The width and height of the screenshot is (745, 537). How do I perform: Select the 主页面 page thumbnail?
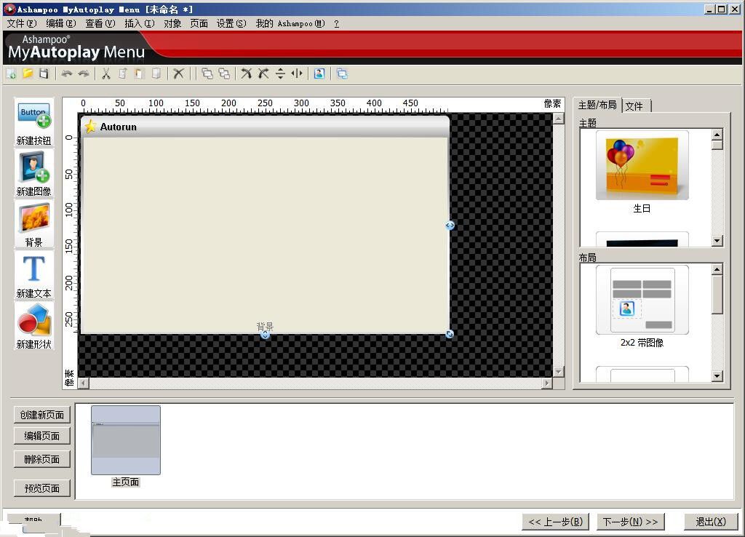coord(125,440)
